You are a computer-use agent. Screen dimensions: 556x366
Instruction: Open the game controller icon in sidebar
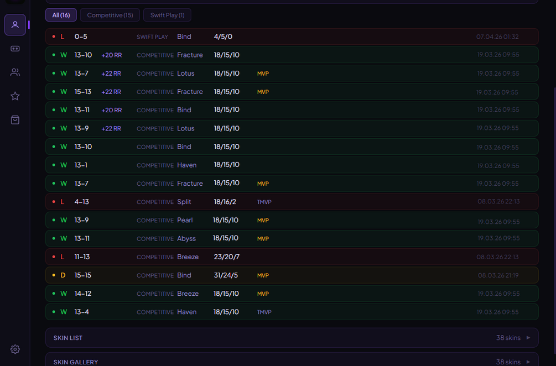pyautogui.click(x=15, y=49)
